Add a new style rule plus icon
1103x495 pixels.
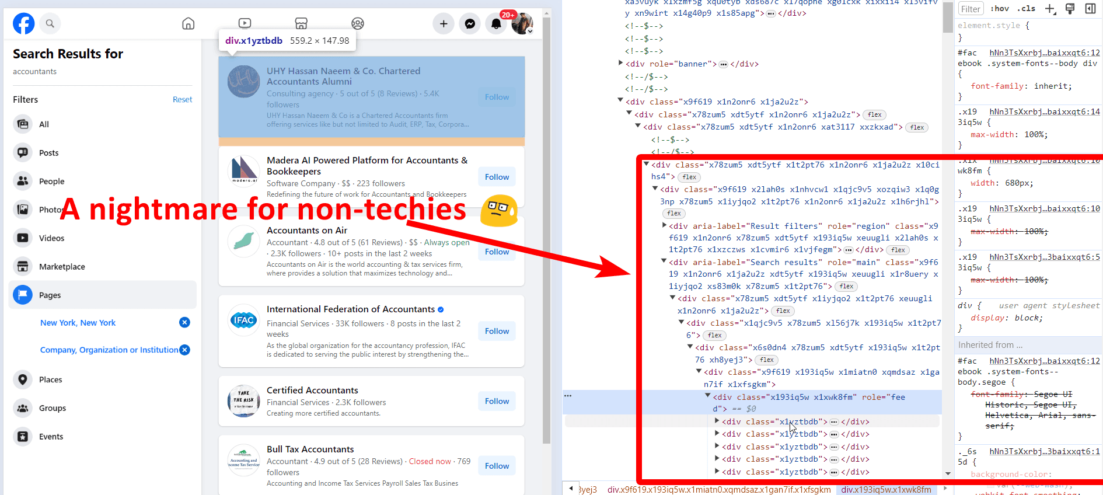(1050, 9)
